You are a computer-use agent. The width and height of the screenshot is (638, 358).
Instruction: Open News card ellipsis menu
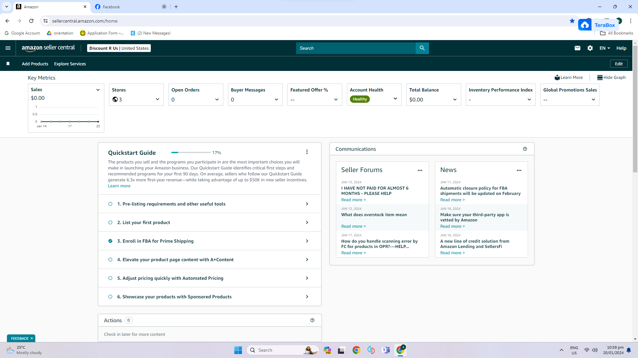coord(519,170)
